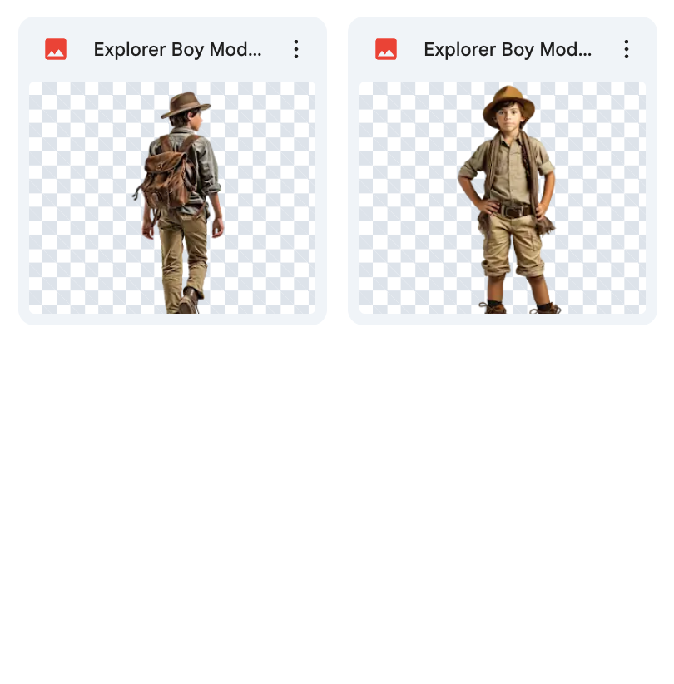Click the hat of the boy walking away
This screenshot has width=674, height=684.
pos(185,105)
